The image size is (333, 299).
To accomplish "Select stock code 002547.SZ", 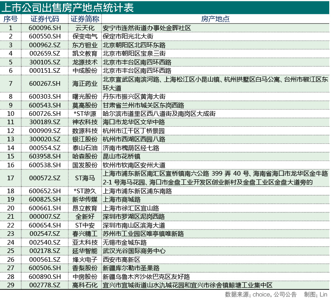I will [x=45, y=234].
